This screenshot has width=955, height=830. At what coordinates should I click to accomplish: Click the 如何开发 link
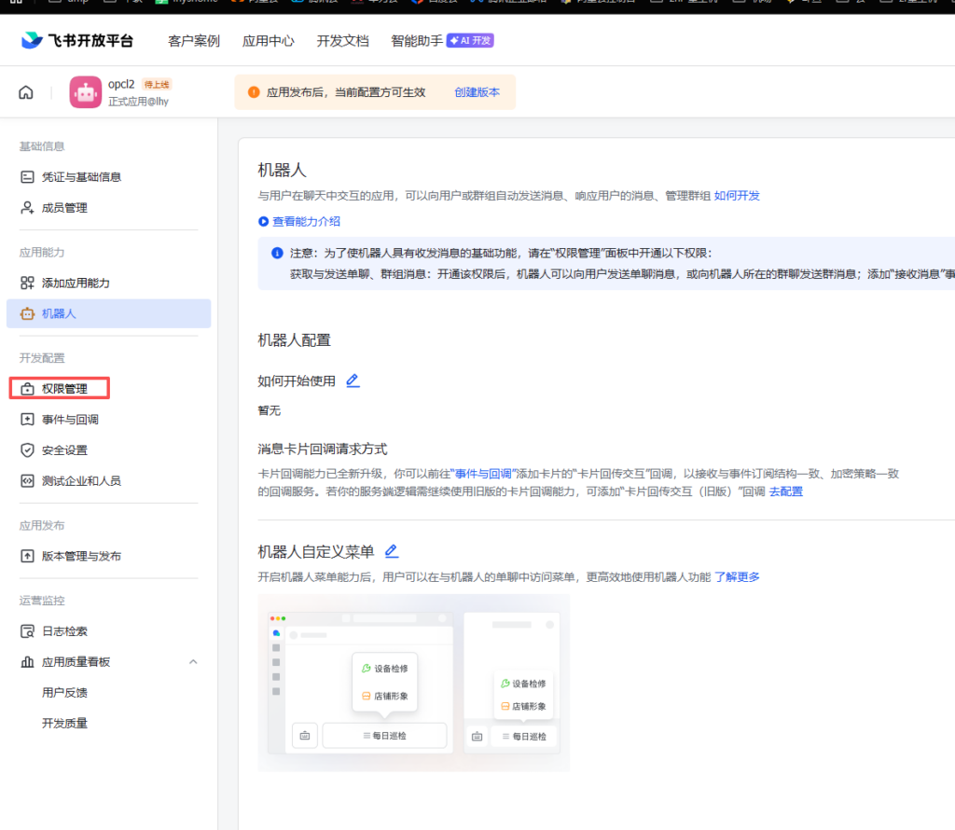tap(737, 196)
